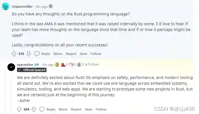Follow the spacexfsw reply thread
Viewport: 199px width, 114px height.
(101, 109)
